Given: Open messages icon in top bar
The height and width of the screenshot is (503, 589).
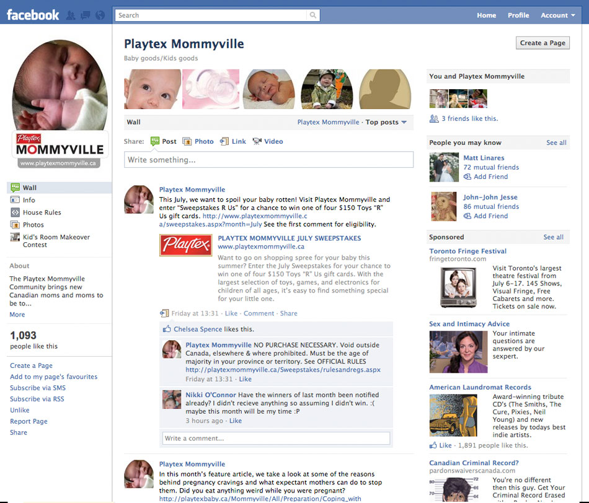Looking at the screenshot, I should [x=86, y=15].
